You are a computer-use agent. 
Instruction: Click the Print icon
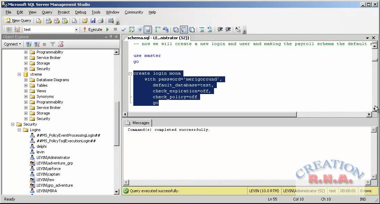(101, 21)
